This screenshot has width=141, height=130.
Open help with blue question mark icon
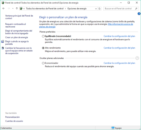pos(139,14)
